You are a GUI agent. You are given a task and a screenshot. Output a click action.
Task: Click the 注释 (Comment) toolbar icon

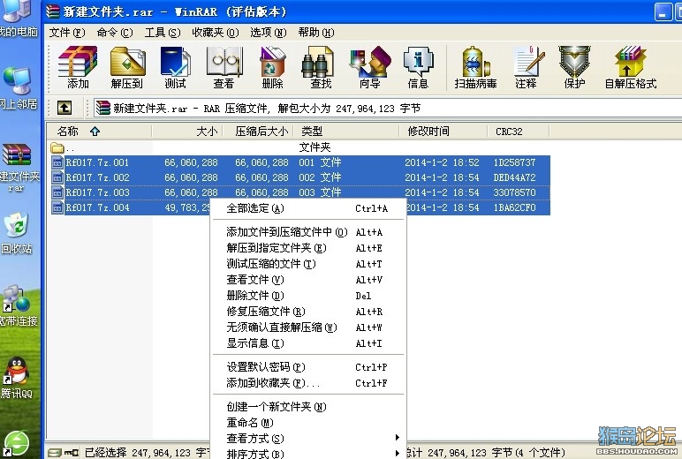click(527, 67)
